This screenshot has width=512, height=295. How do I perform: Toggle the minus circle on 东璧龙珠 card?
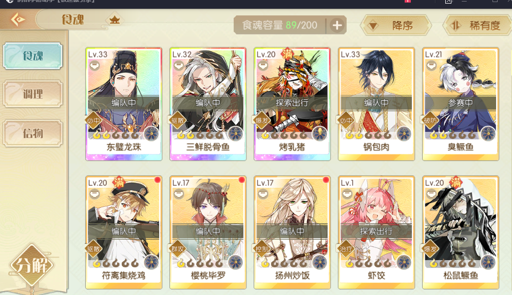(x=94, y=66)
